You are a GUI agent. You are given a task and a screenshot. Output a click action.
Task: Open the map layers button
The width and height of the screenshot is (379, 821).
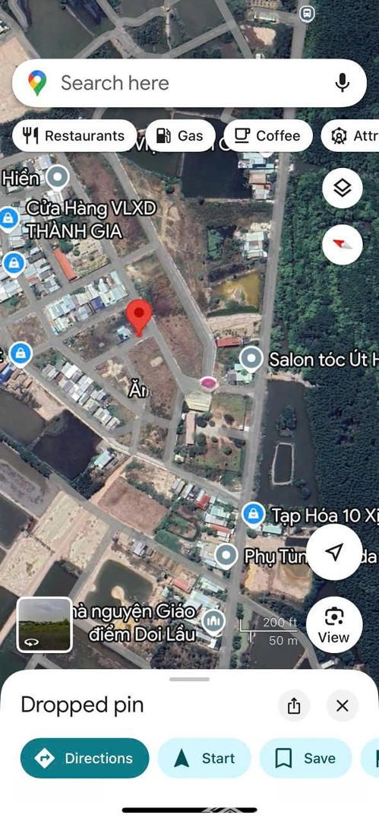click(x=343, y=189)
